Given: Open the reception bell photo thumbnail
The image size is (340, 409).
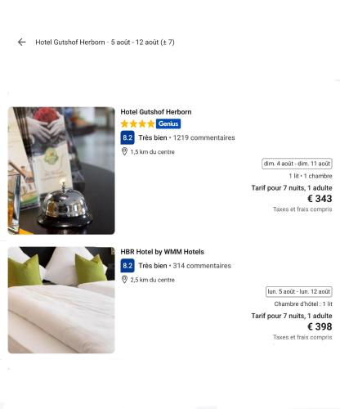Looking at the screenshot, I should point(61,171).
